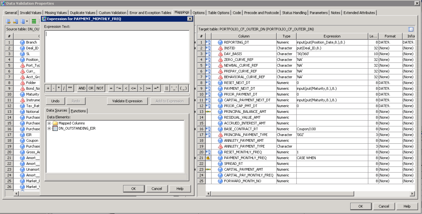Click the collapse panel icon beside Target table
This screenshot has height=214, width=422.
[x=411, y=29]
